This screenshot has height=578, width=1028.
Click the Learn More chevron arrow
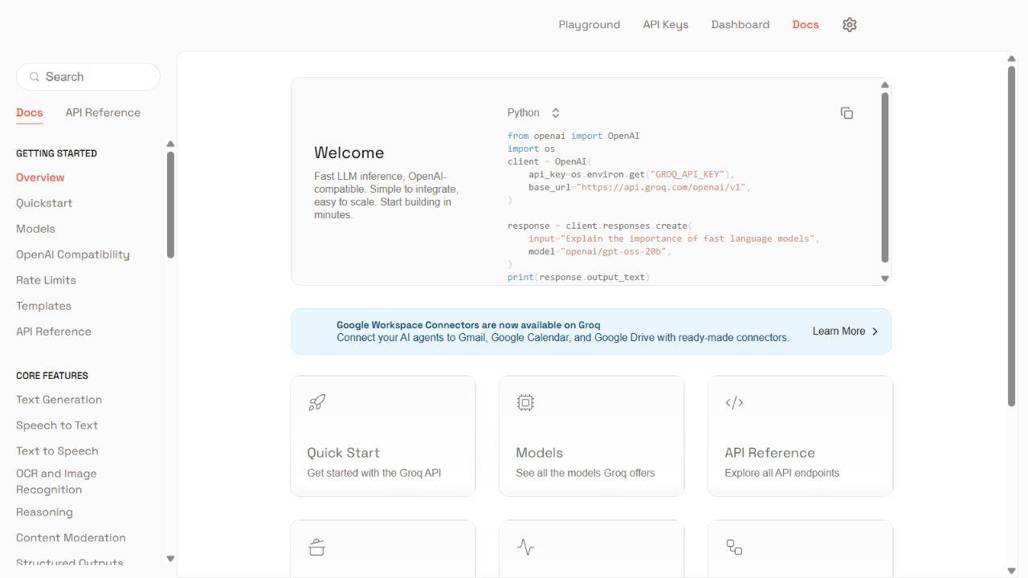point(875,332)
